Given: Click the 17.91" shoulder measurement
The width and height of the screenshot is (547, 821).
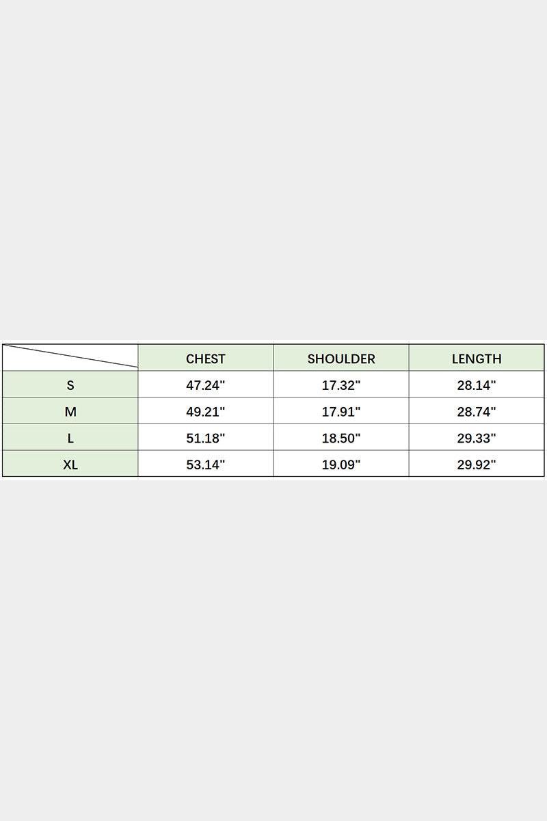Looking at the screenshot, I should click(x=341, y=412).
